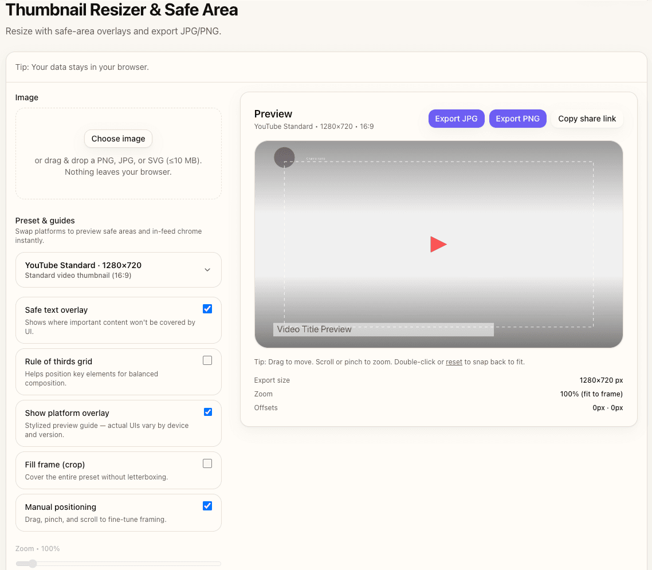Disable the Safe text overlay
This screenshot has width=652, height=570.
coord(207,309)
